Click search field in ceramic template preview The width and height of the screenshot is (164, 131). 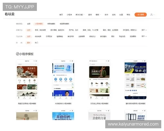27,64
